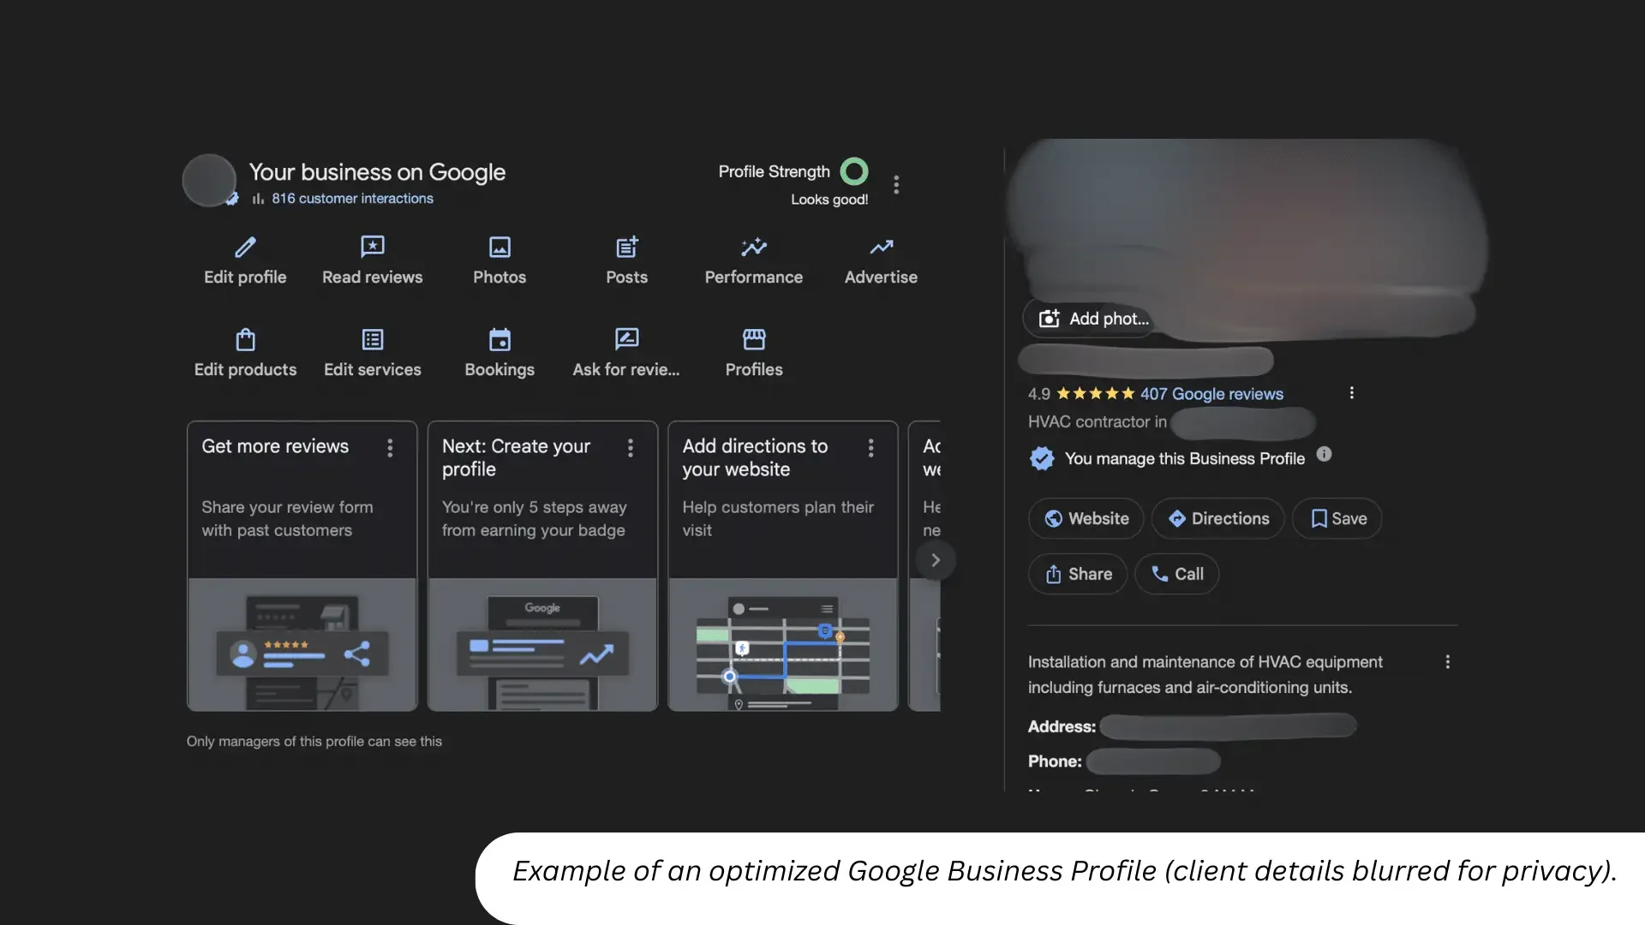Click the Add photo button
Screen dimensions: 1645x925
[x=1092, y=319]
